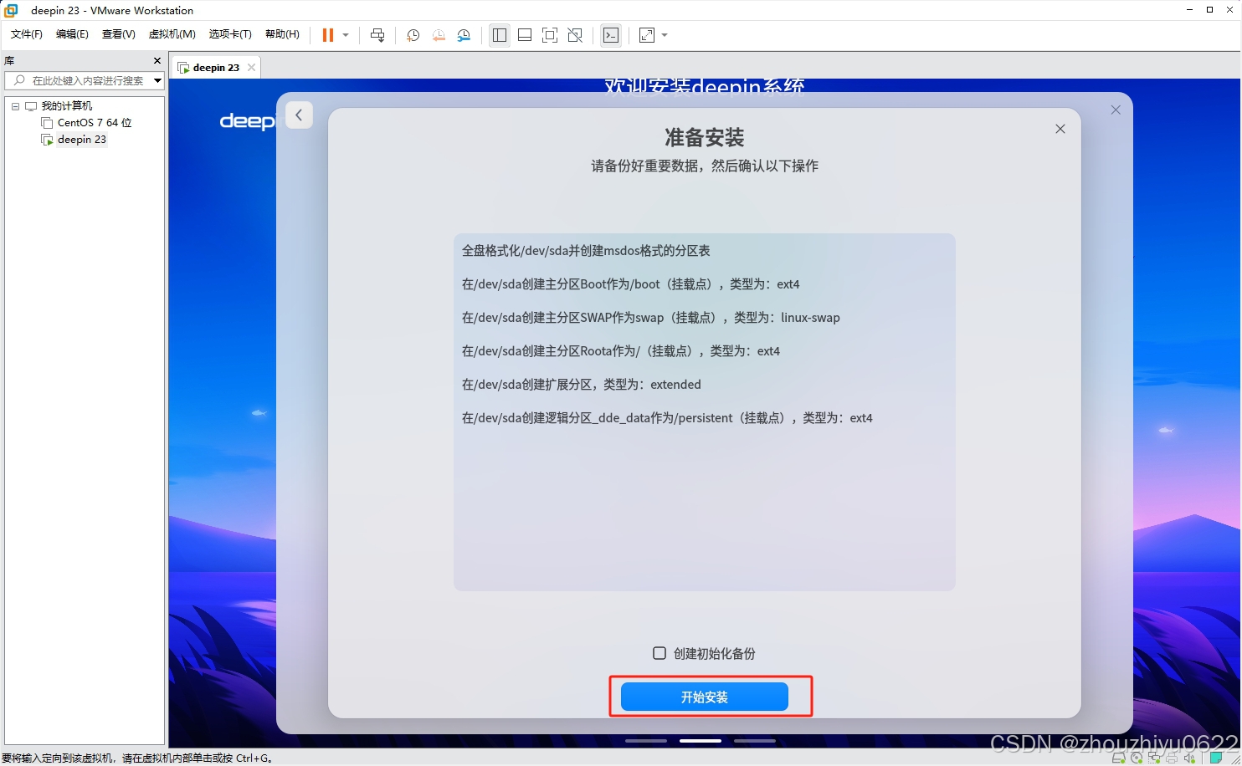This screenshot has height=766, width=1242.
Task: Select CentOS 7 64 位 virtual machine
Action: pos(95,123)
